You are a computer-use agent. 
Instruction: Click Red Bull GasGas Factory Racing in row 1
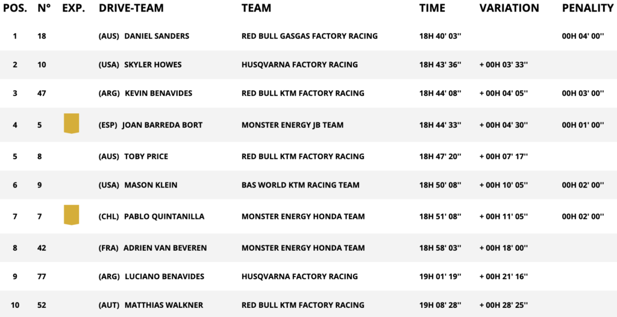coord(309,36)
